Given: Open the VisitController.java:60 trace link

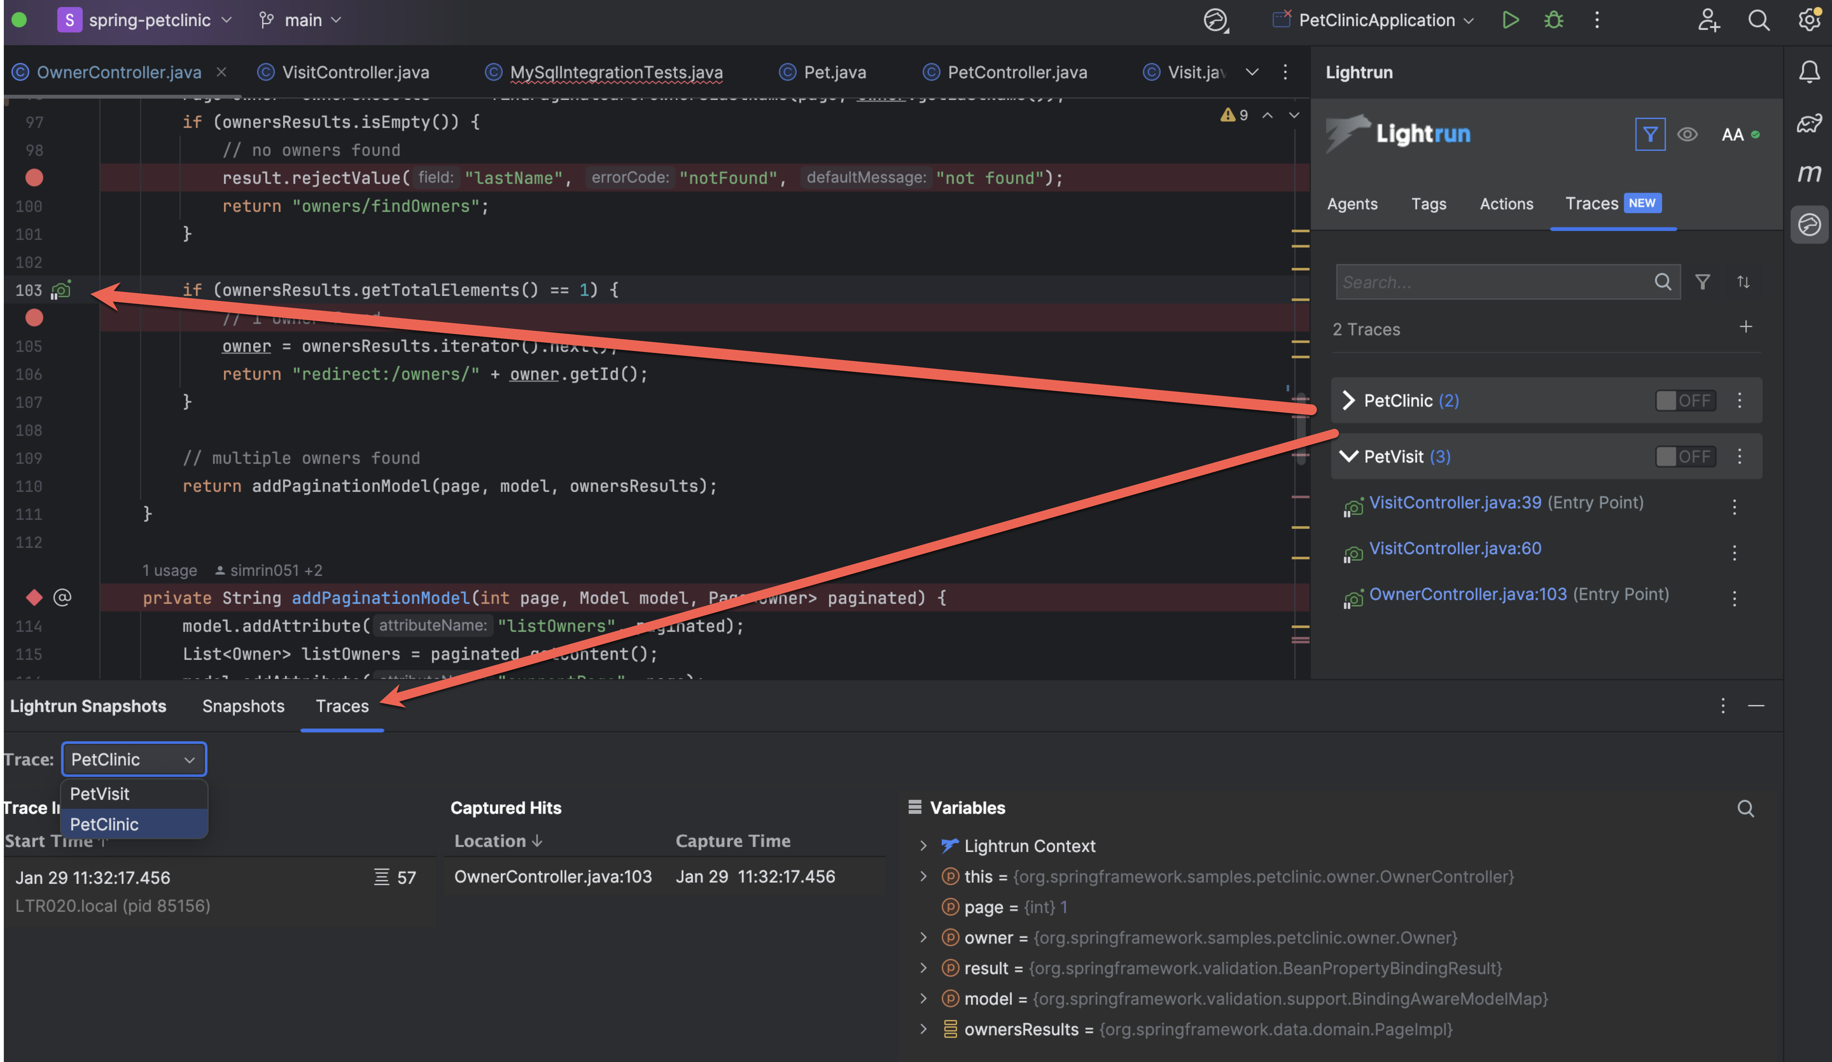Looking at the screenshot, I should 1455,548.
